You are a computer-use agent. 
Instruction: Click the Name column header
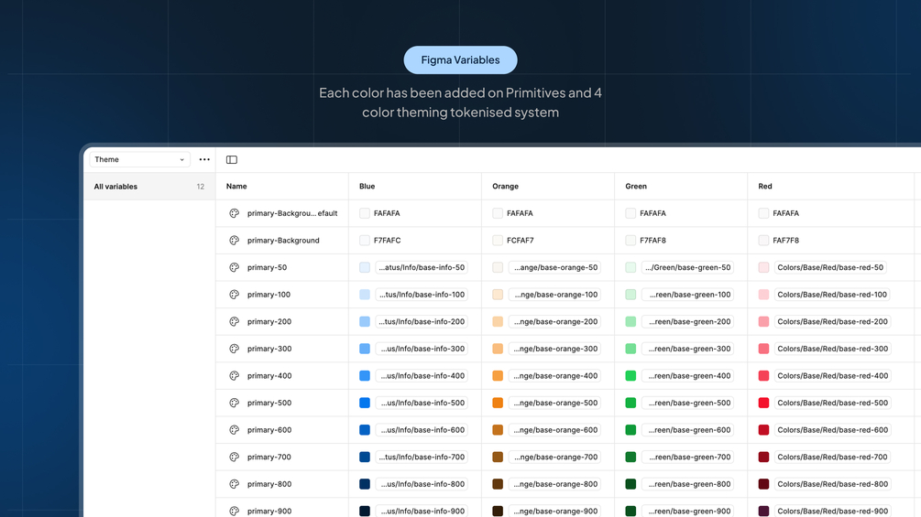(236, 187)
